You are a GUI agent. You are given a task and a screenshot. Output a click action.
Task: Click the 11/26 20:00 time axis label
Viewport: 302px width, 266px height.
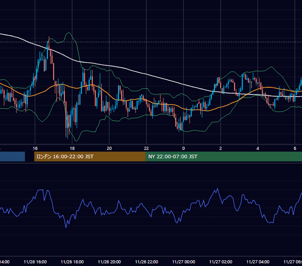pos(109,262)
